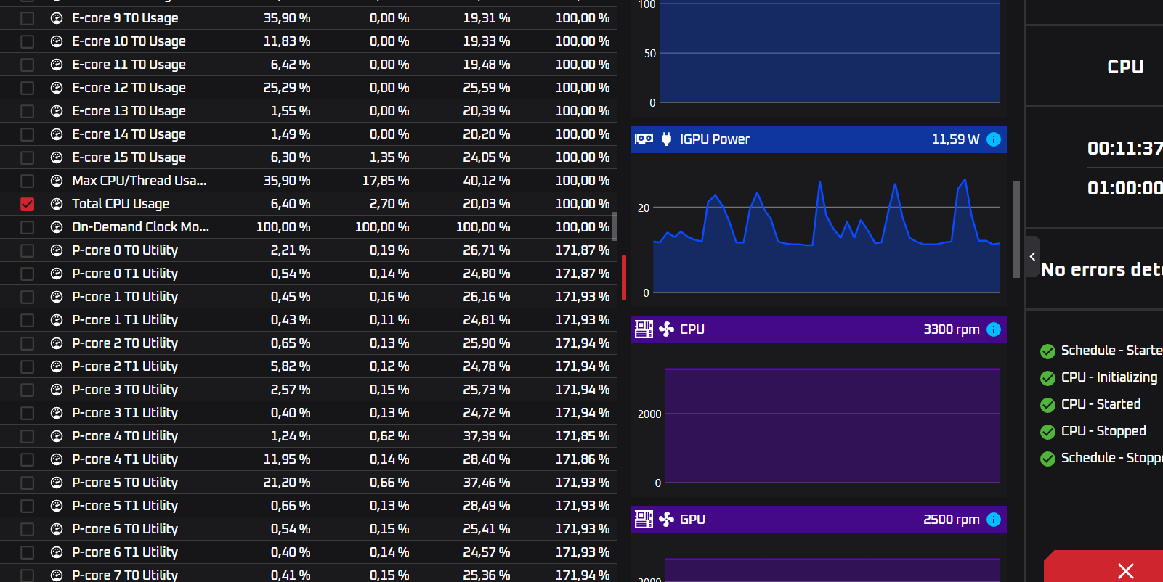Viewport: 1163px width, 582px height.
Task: Click the sensor icon beside Total CPU Usage
Action: pyautogui.click(x=57, y=204)
